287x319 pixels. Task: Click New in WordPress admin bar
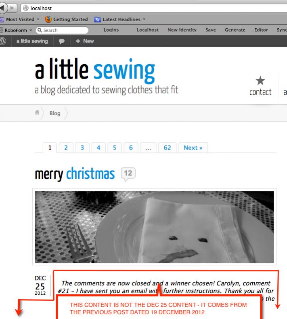[84, 41]
